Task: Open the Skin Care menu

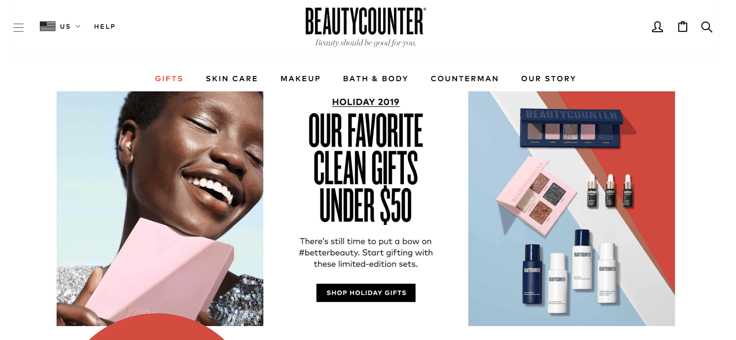Action: 232,79
